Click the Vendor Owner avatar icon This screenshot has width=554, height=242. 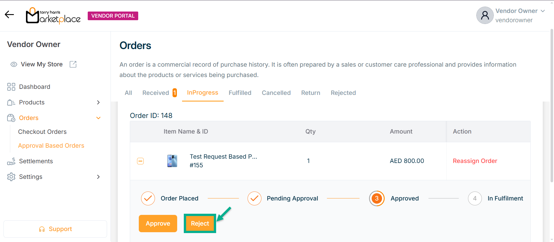pyautogui.click(x=485, y=15)
